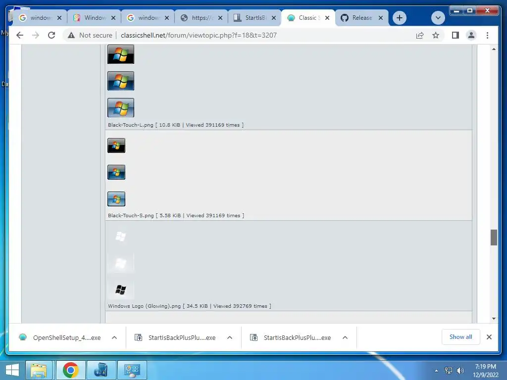Expand options for OpenShellSetup download
507x380 pixels.
(x=114, y=337)
